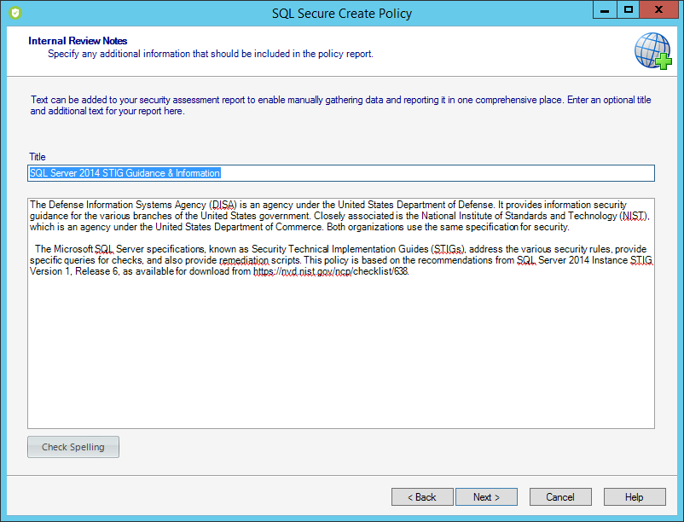Click the nvd.nist.gov checklist URL text

pos(331,271)
